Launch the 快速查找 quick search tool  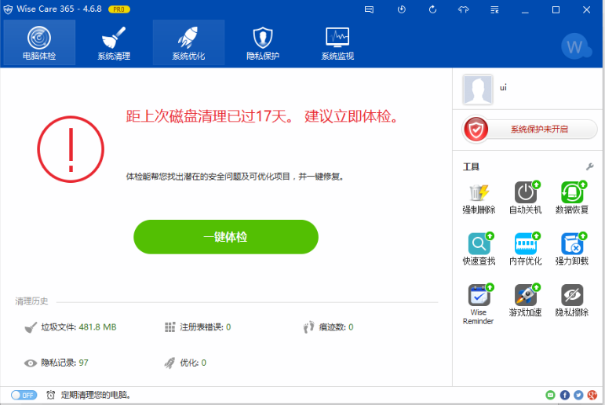(x=479, y=250)
